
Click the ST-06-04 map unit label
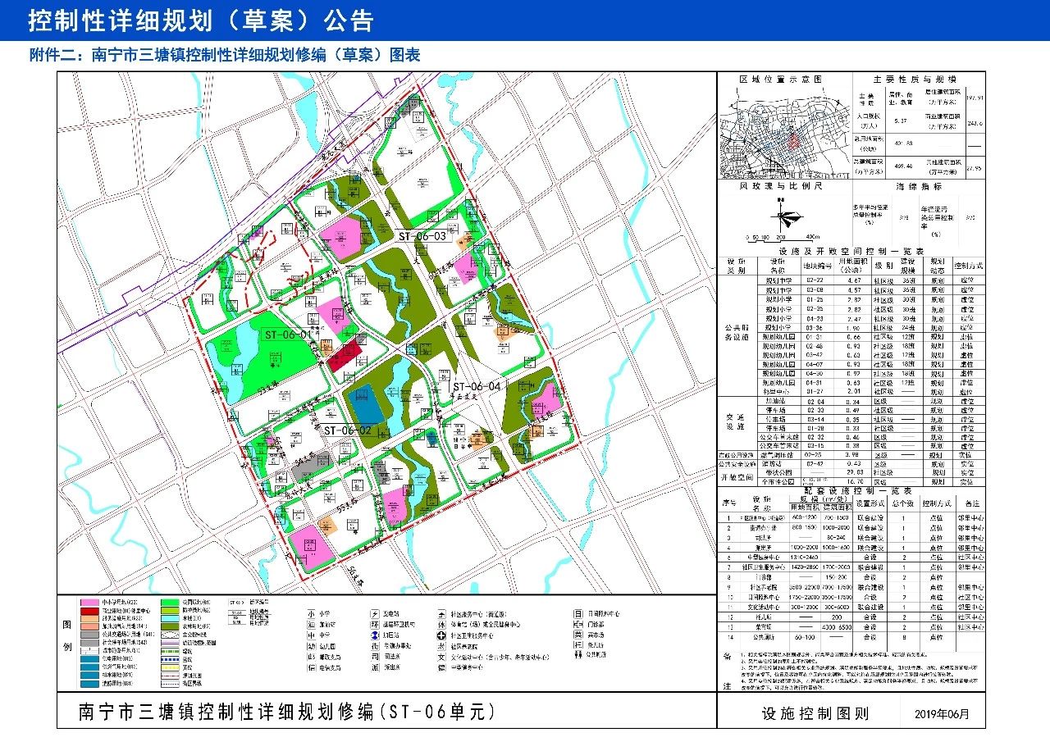click(475, 386)
